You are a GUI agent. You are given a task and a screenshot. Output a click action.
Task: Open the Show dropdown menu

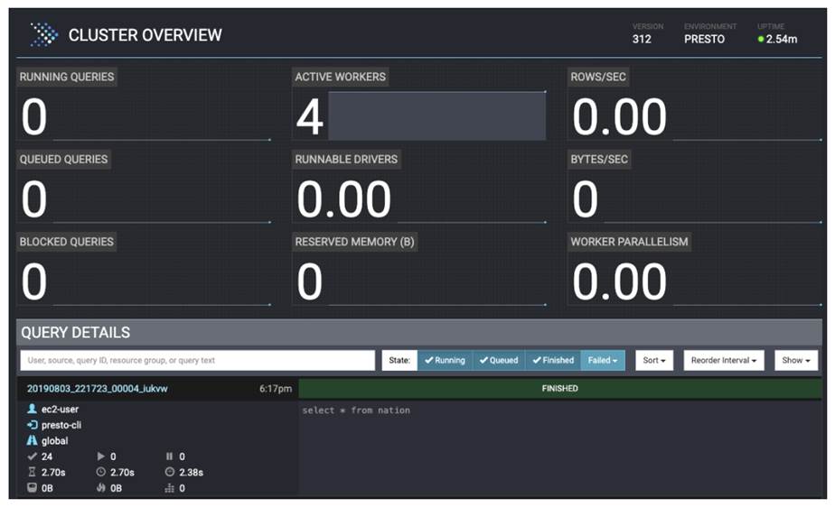pos(795,360)
